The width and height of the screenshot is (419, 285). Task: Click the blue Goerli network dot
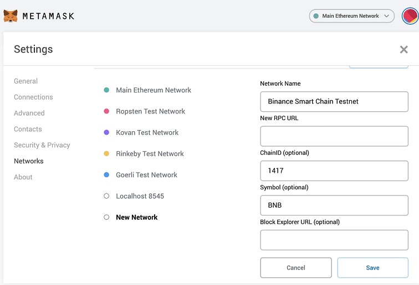tap(106, 175)
